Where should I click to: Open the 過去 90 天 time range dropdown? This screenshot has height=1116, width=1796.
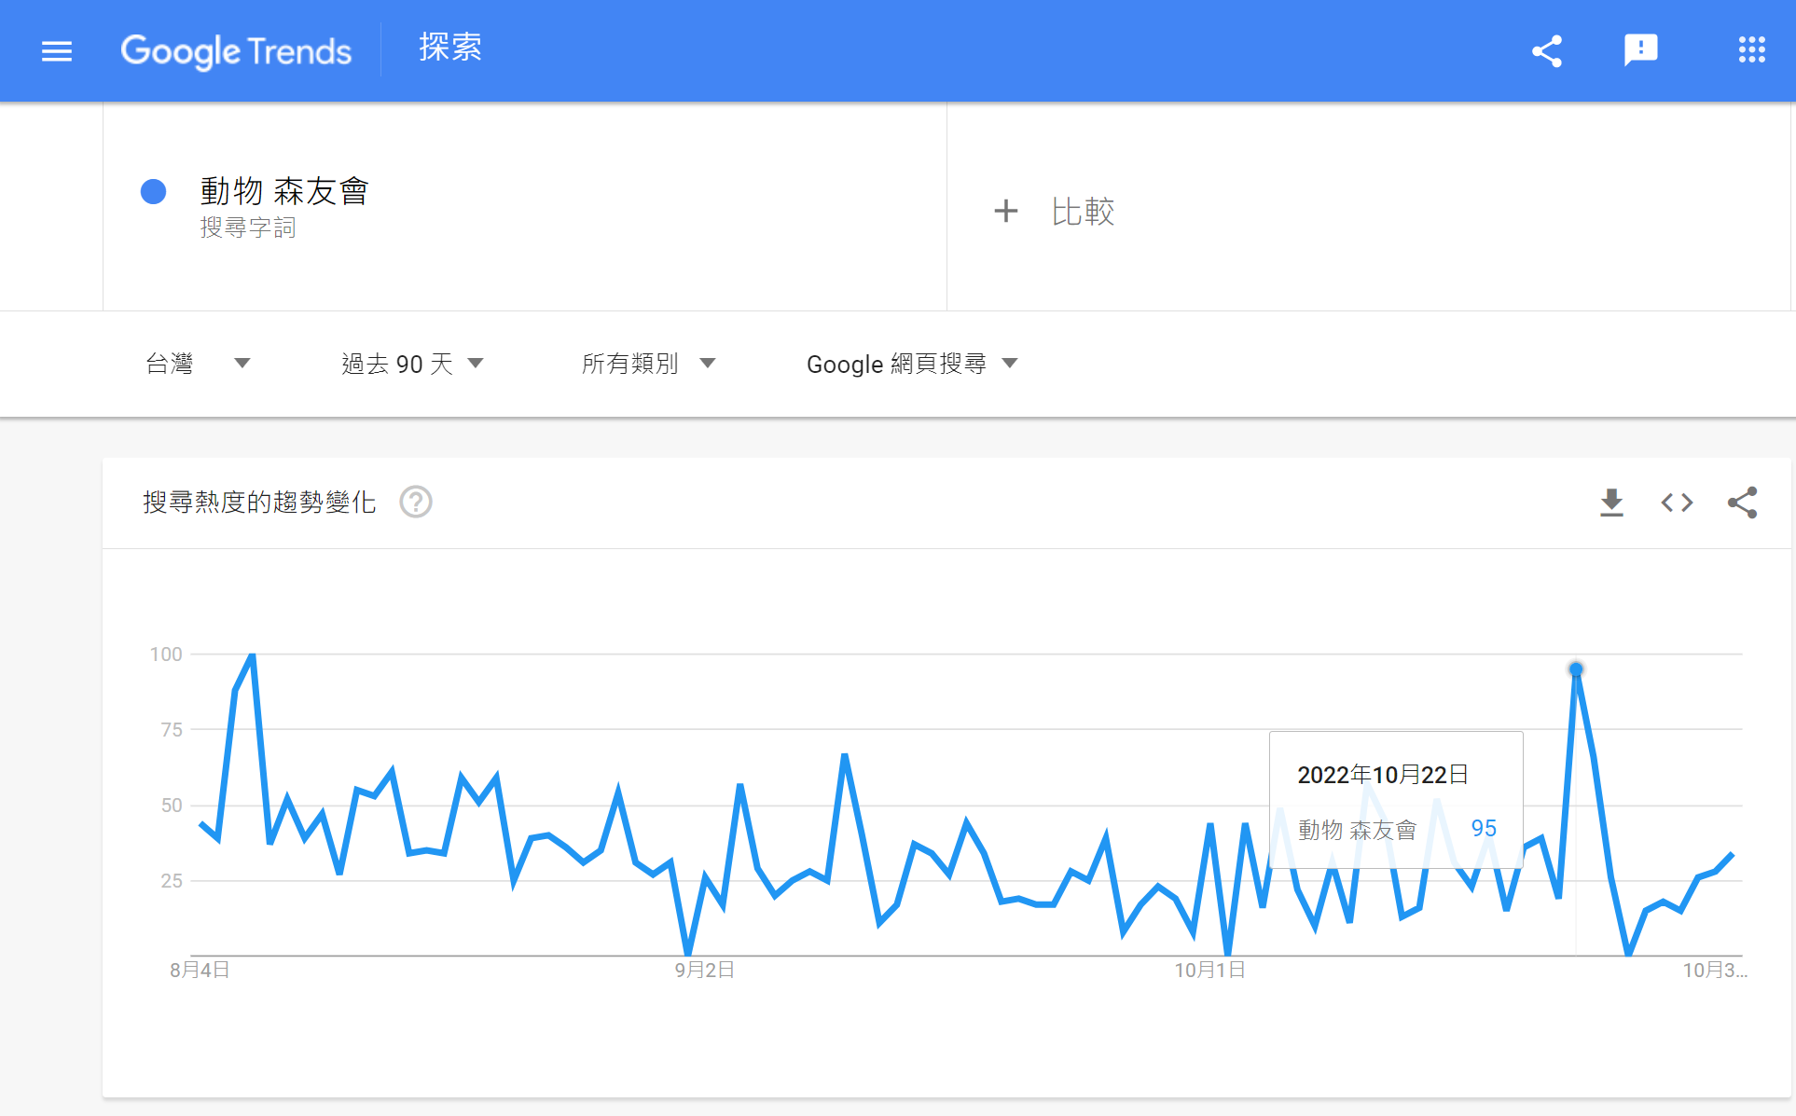[412, 364]
